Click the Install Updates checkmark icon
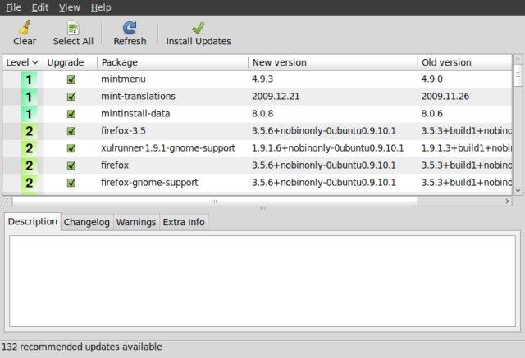The width and height of the screenshot is (525, 358). pos(199,28)
